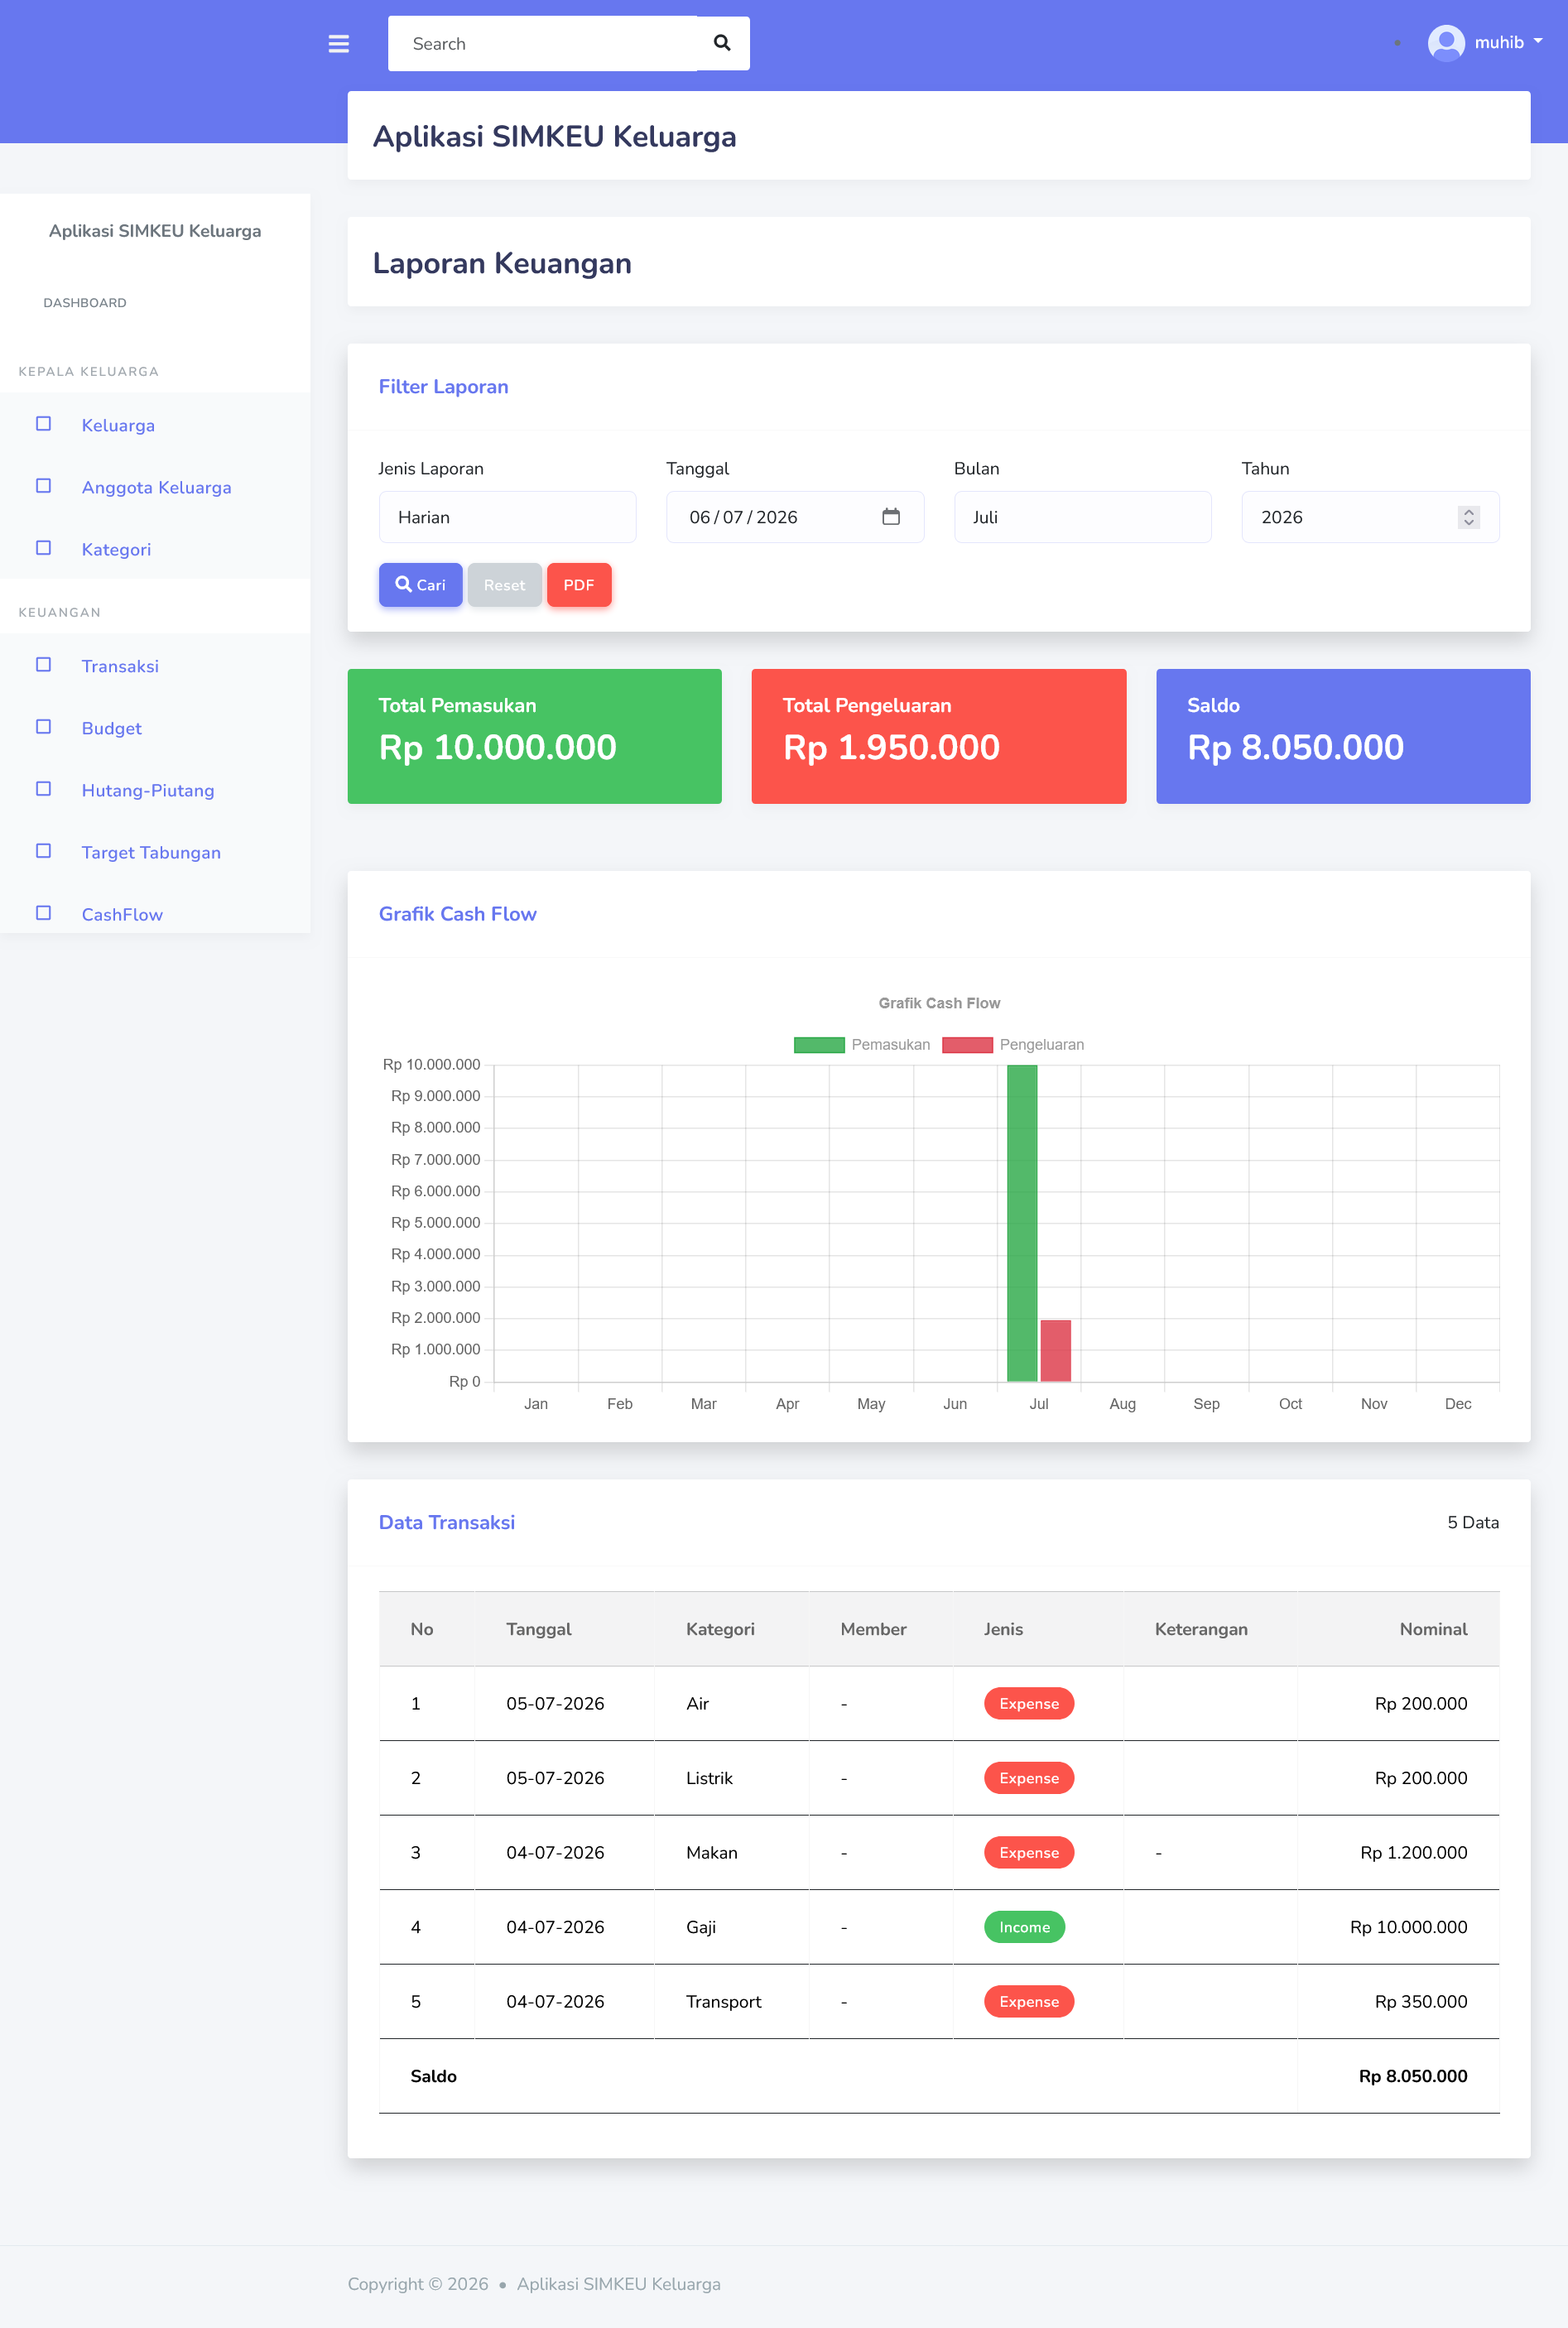Open the Bulan Juli dropdown
Viewport: 1568px width, 2328px height.
click(x=1082, y=517)
